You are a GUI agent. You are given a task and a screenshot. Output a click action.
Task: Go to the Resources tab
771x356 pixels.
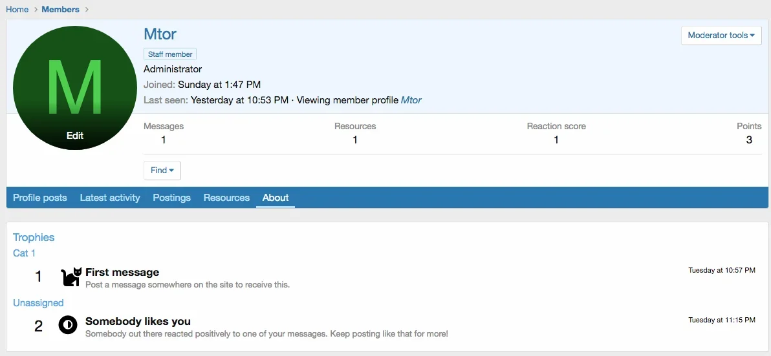[x=226, y=198]
